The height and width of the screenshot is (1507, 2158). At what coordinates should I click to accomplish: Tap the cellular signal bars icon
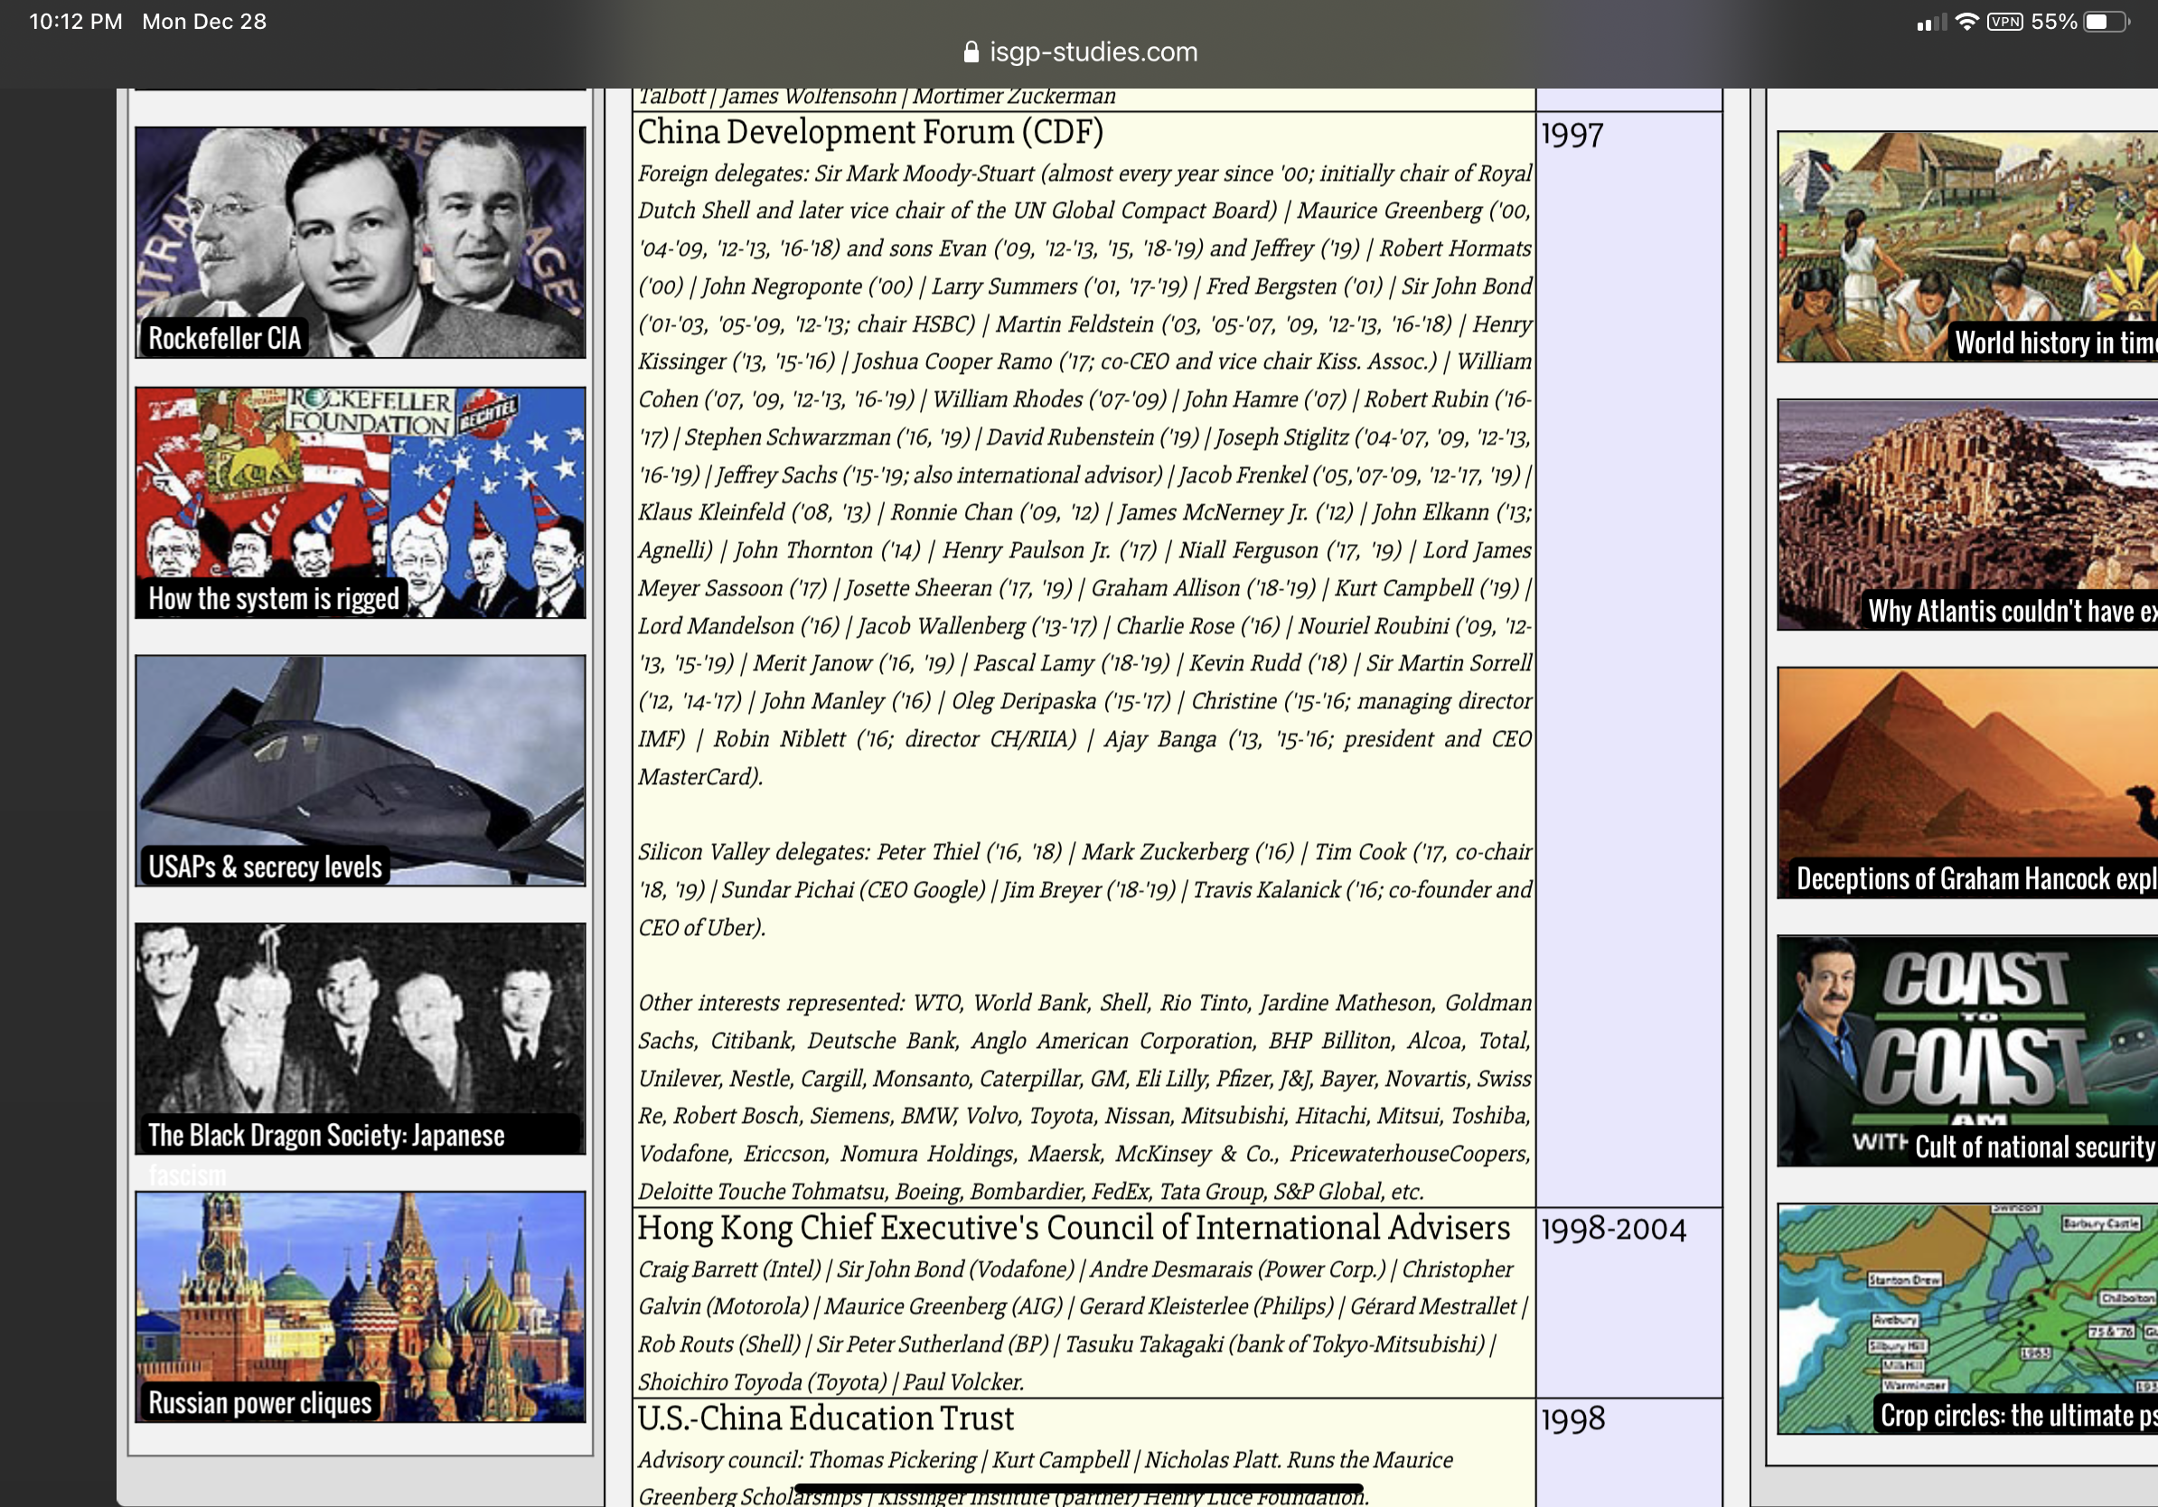click(x=1930, y=23)
